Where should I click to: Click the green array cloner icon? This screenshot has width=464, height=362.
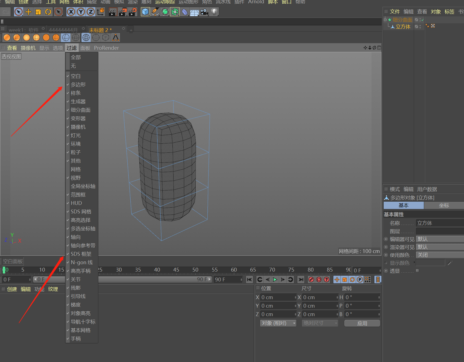(x=175, y=12)
